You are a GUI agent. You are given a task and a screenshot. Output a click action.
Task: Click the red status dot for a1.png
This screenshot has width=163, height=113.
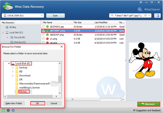click(x=47, y=39)
